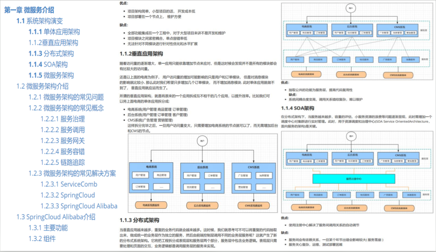Select 1.2.3.2 SpringCloud outline item
436x252 pixels.
(x=68, y=195)
